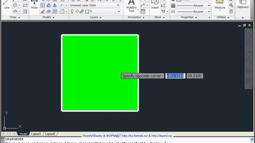Select the Fillet tool
The width and height of the screenshot is (255, 143).
tap(62, 12)
